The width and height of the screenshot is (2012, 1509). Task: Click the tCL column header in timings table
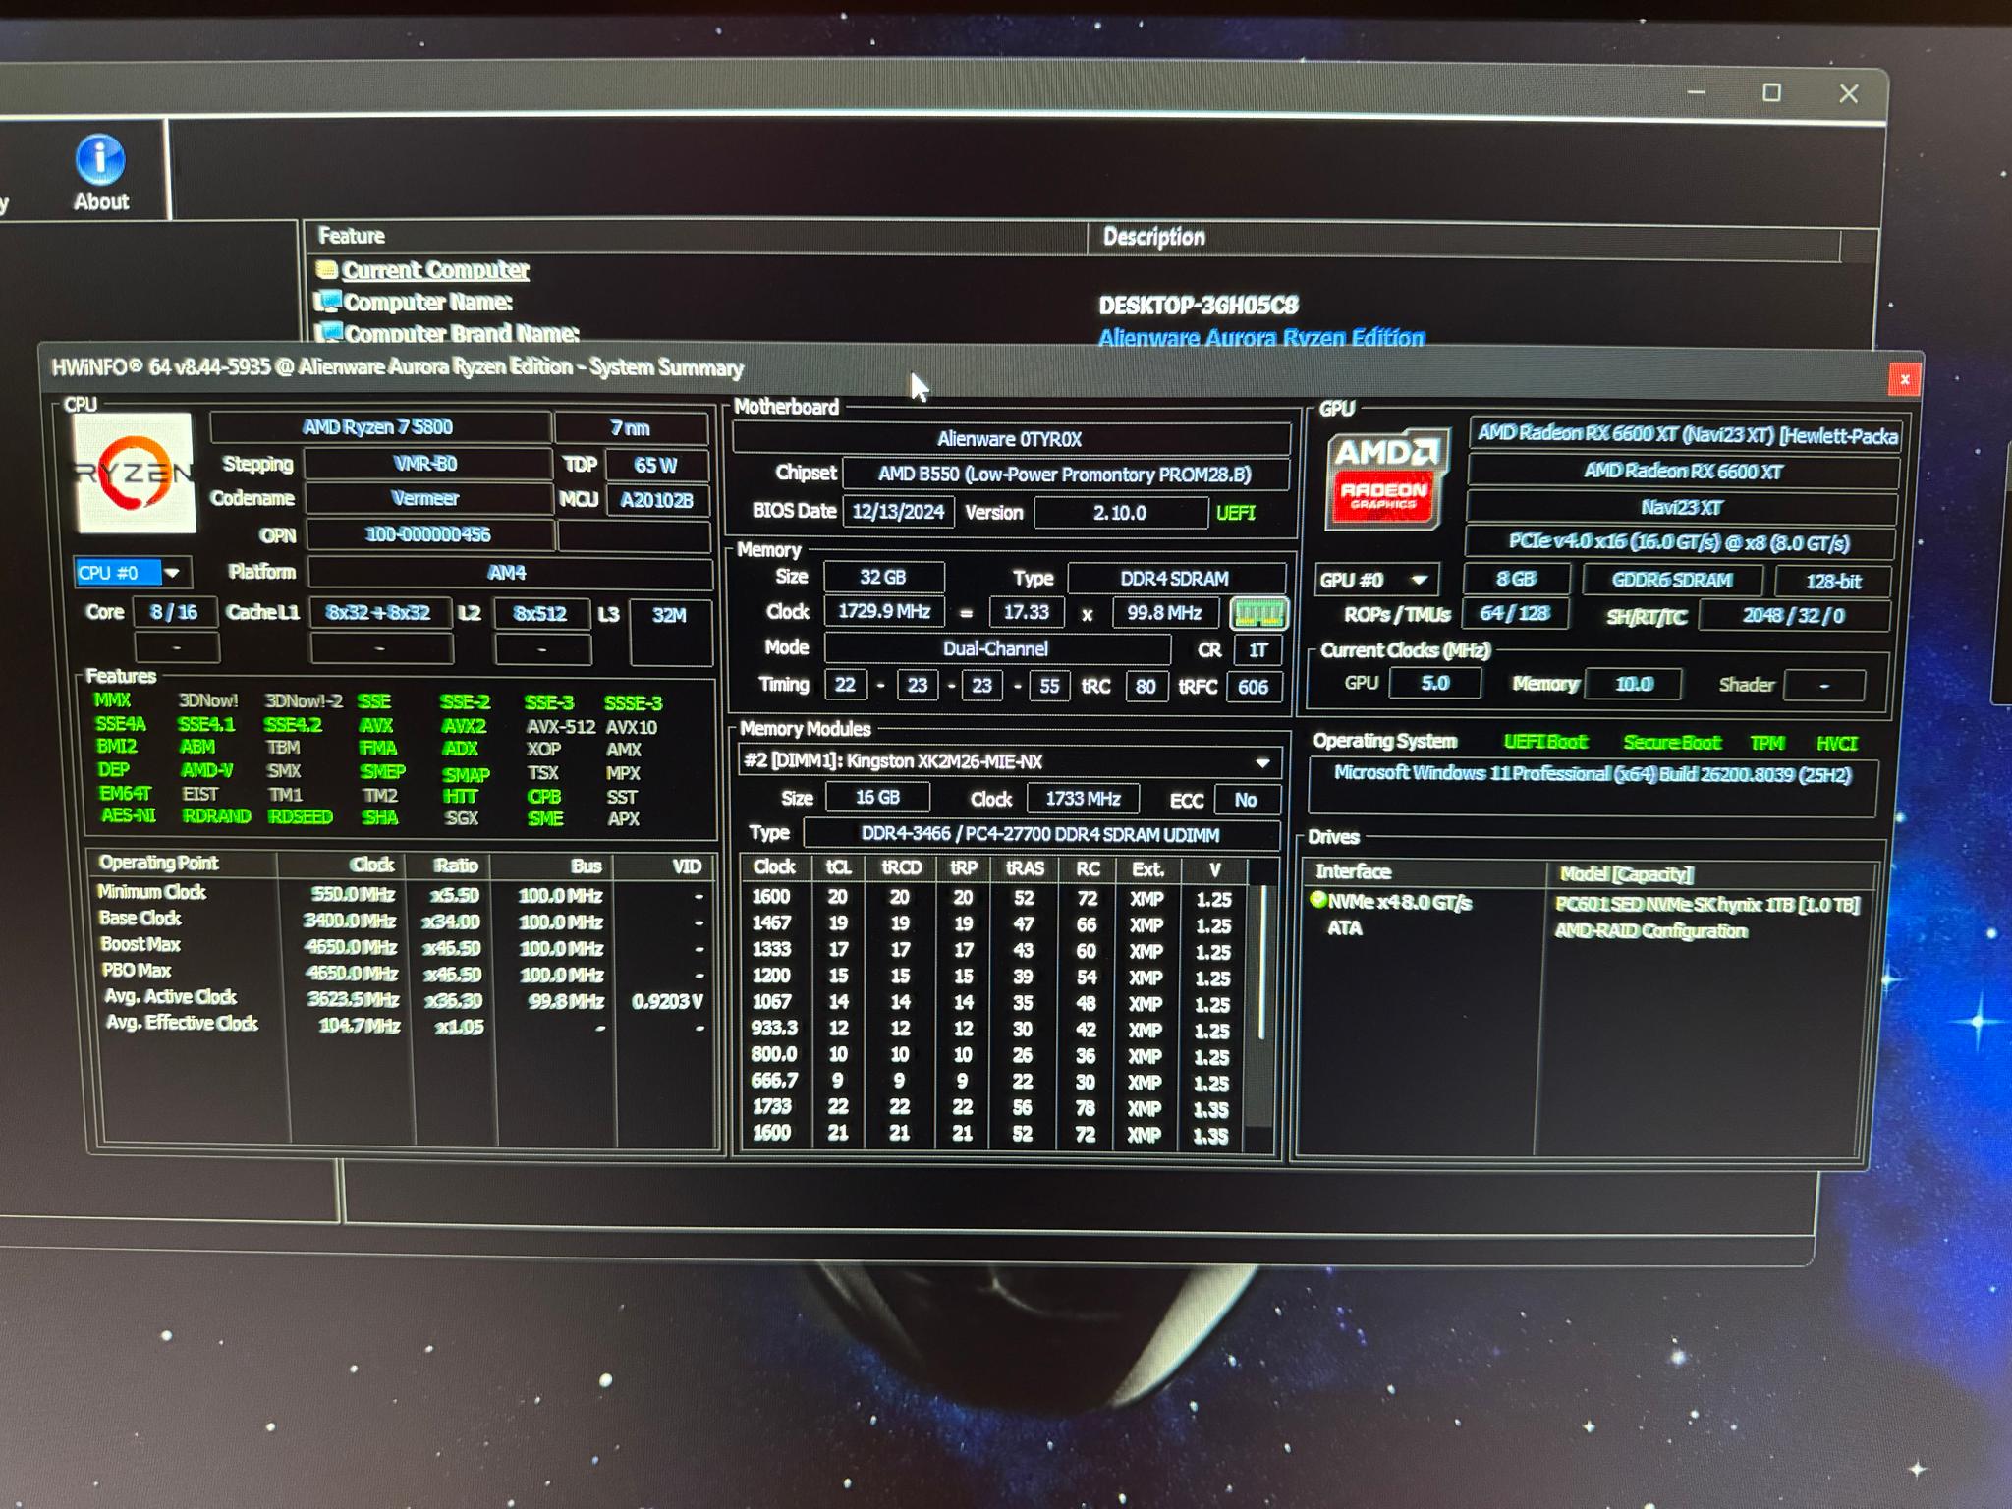tap(838, 867)
